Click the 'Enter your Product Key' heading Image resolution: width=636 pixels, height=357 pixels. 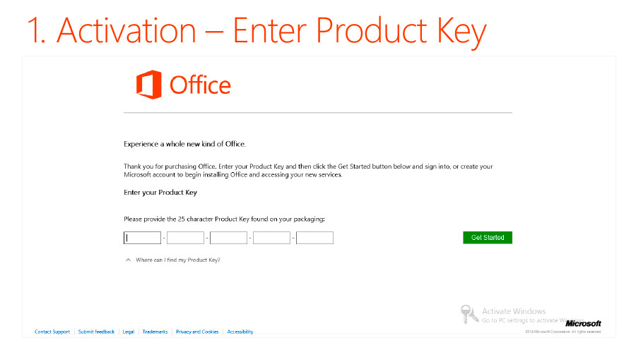click(160, 193)
